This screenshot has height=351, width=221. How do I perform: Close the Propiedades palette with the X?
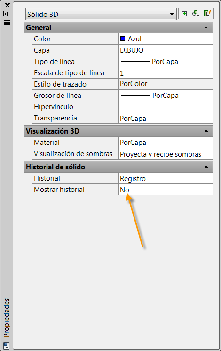pos(8,5)
